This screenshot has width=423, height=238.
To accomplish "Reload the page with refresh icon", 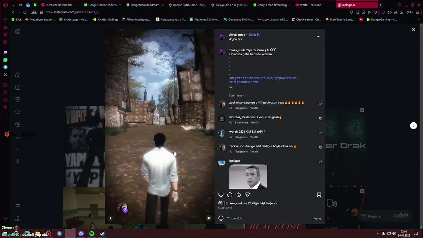I will pyautogui.click(x=25, y=12).
